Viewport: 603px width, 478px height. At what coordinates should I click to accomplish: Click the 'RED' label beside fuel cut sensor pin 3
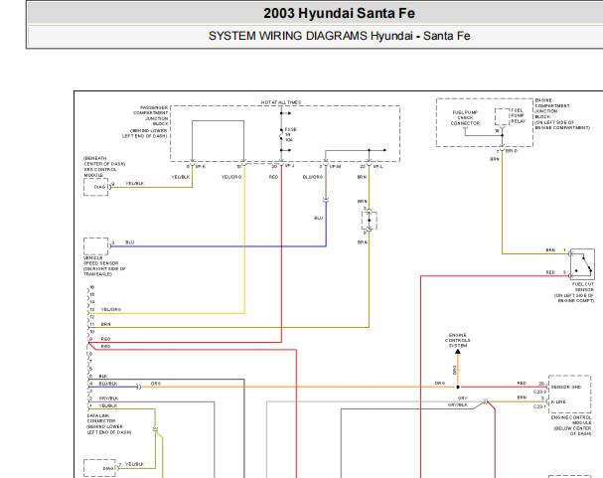(550, 272)
